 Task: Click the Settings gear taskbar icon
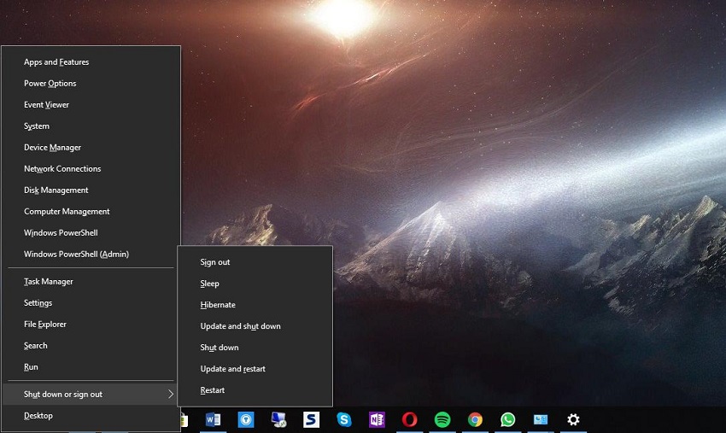pyautogui.click(x=573, y=419)
